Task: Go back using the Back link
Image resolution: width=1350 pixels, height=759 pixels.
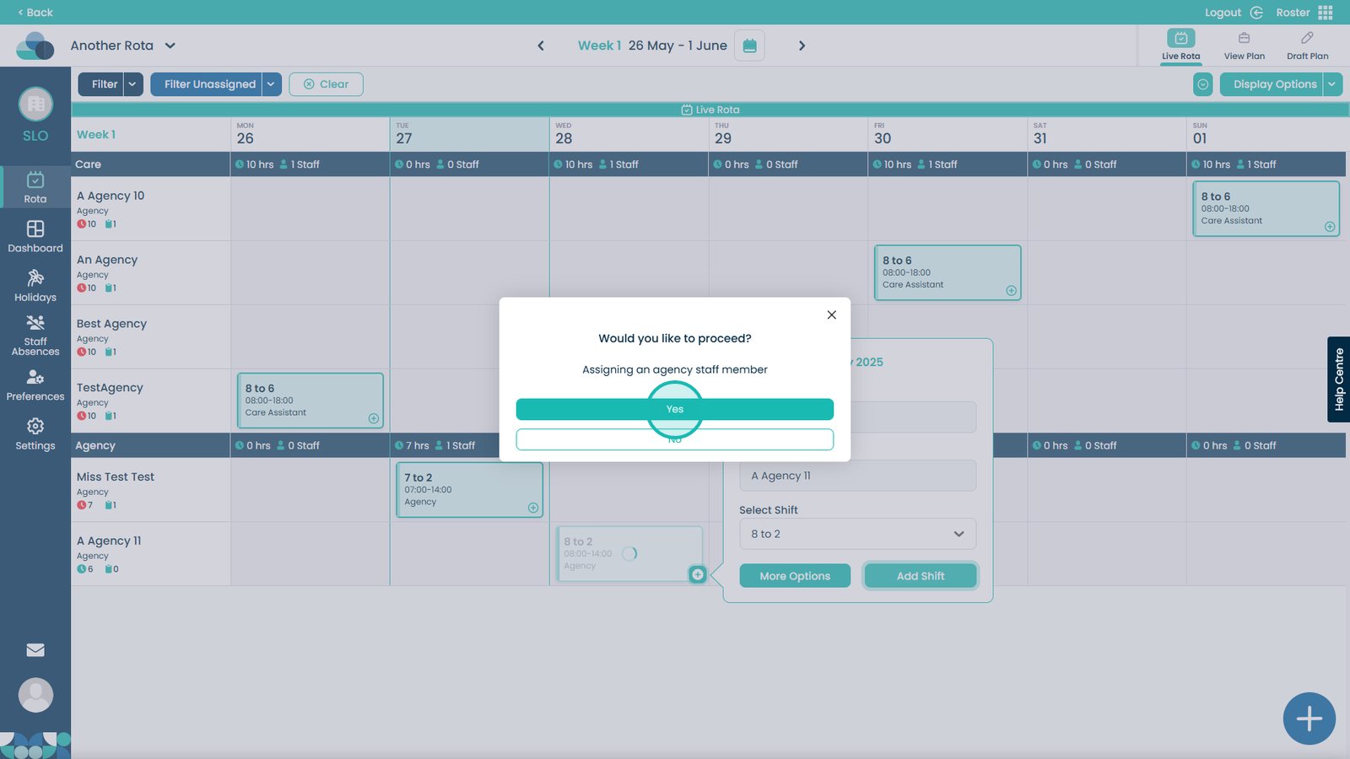Action: (x=35, y=13)
